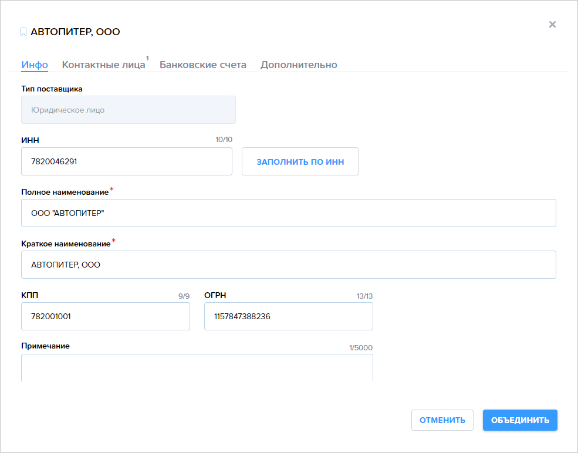Click the 9/9 КПП character counter
Viewport: 578px width, 453px height.
(184, 296)
